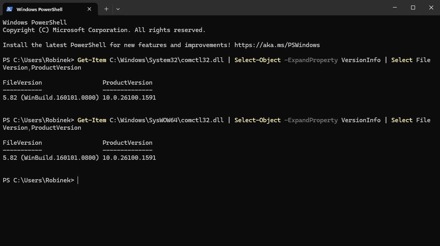Maximize the terminal window
Viewport: 440px width, 246px height.
[413, 8]
